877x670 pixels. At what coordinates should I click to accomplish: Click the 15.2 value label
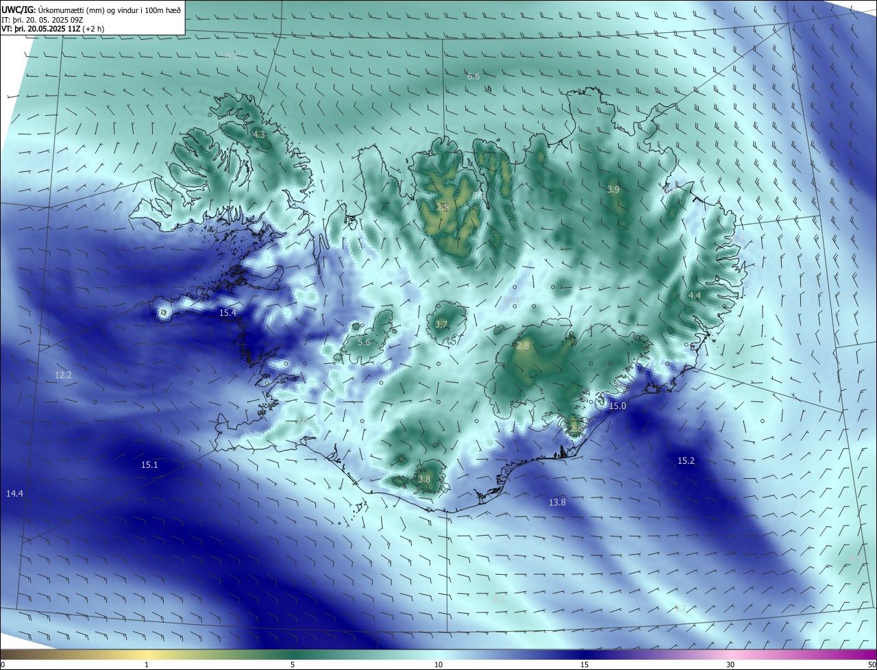tap(686, 461)
